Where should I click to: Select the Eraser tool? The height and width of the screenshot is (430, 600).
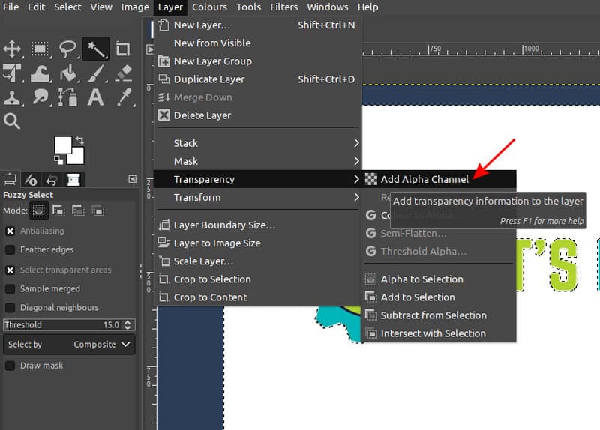[123, 73]
